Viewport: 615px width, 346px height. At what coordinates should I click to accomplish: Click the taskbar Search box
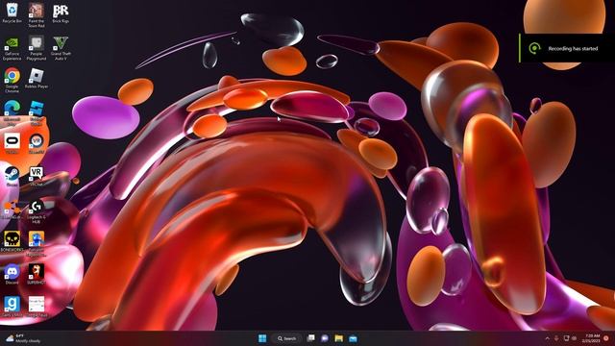(x=286, y=338)
